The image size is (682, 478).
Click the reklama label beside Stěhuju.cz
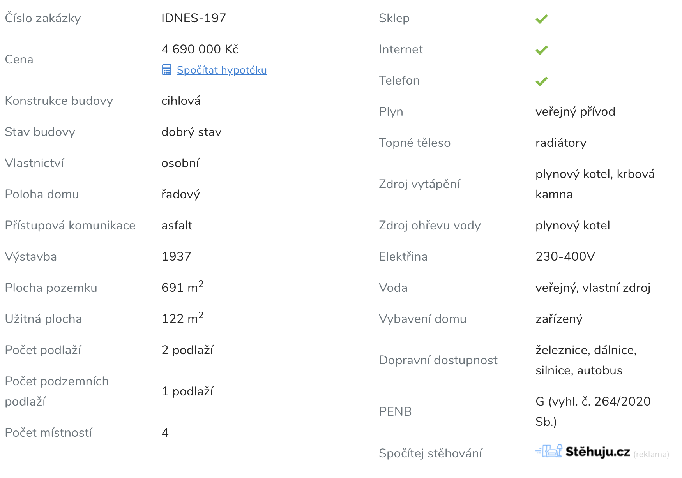pos(651,454)
